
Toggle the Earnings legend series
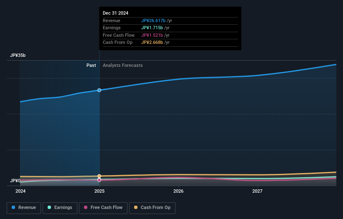point(60,208)
